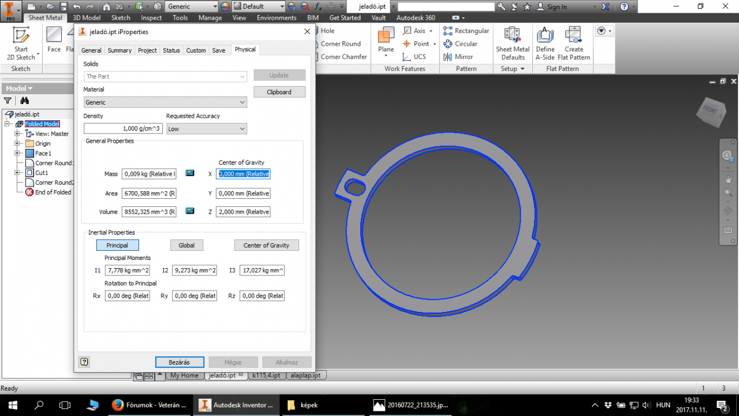Switch inertial properties to Global
739x416 pixels.
tap(186, 246)
